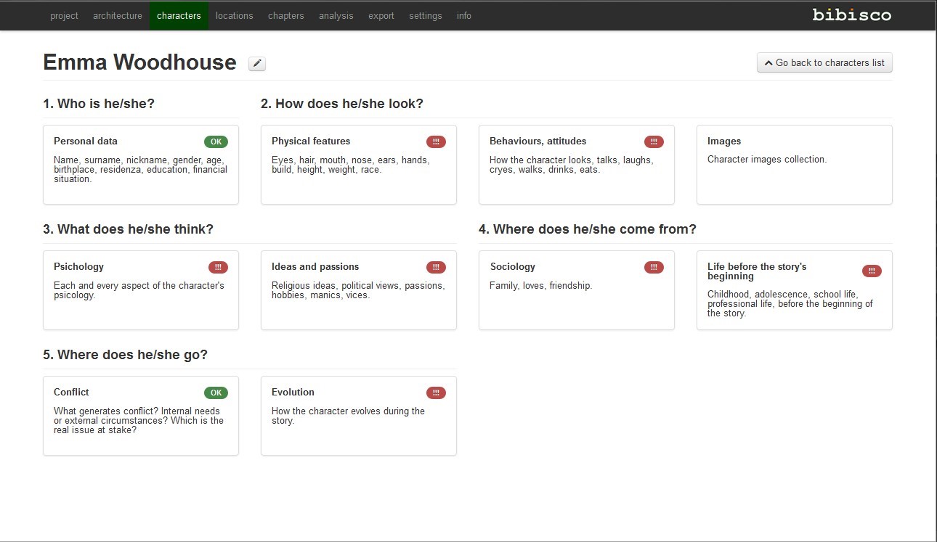Select the analysis menu item
The width and height of the screenshot is (937, 542).
point(336,16)
